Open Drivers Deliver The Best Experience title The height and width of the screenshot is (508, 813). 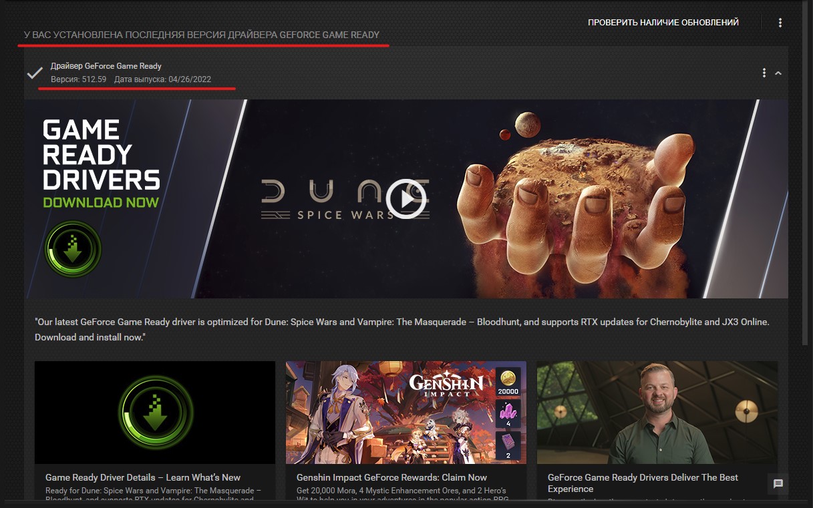tap(643, 483)
